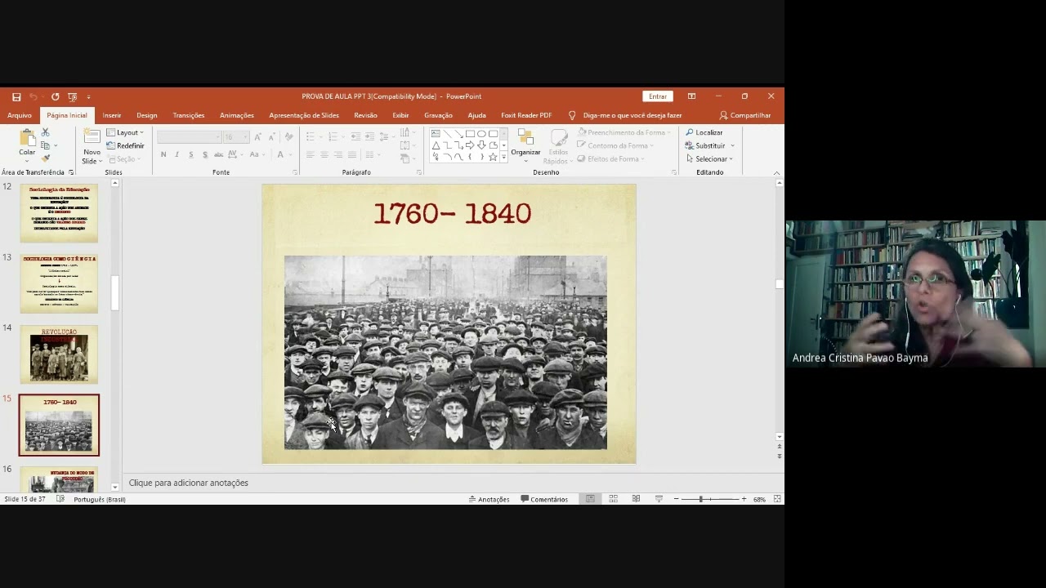
Task: Toggle Underline (S) formatting
Action: pos(191,154)
